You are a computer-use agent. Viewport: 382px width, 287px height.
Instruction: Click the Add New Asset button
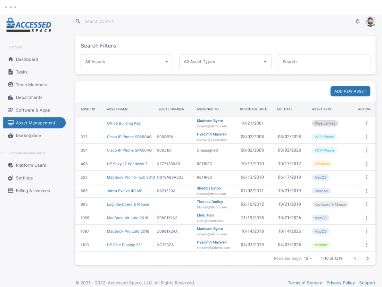click(350, 91)
